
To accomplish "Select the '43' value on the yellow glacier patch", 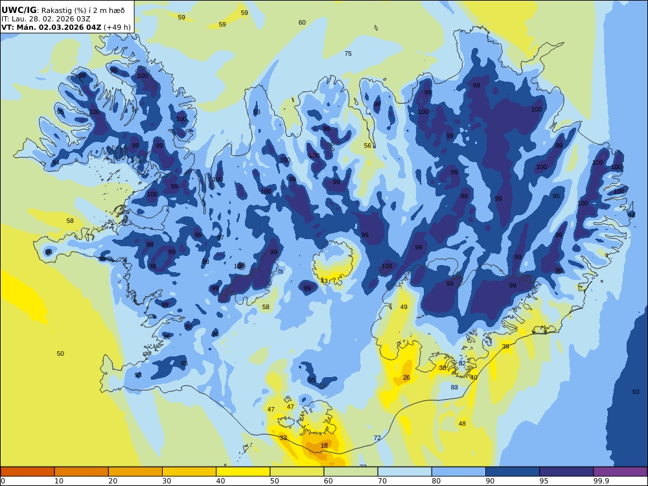I will (x=324, y=281).
